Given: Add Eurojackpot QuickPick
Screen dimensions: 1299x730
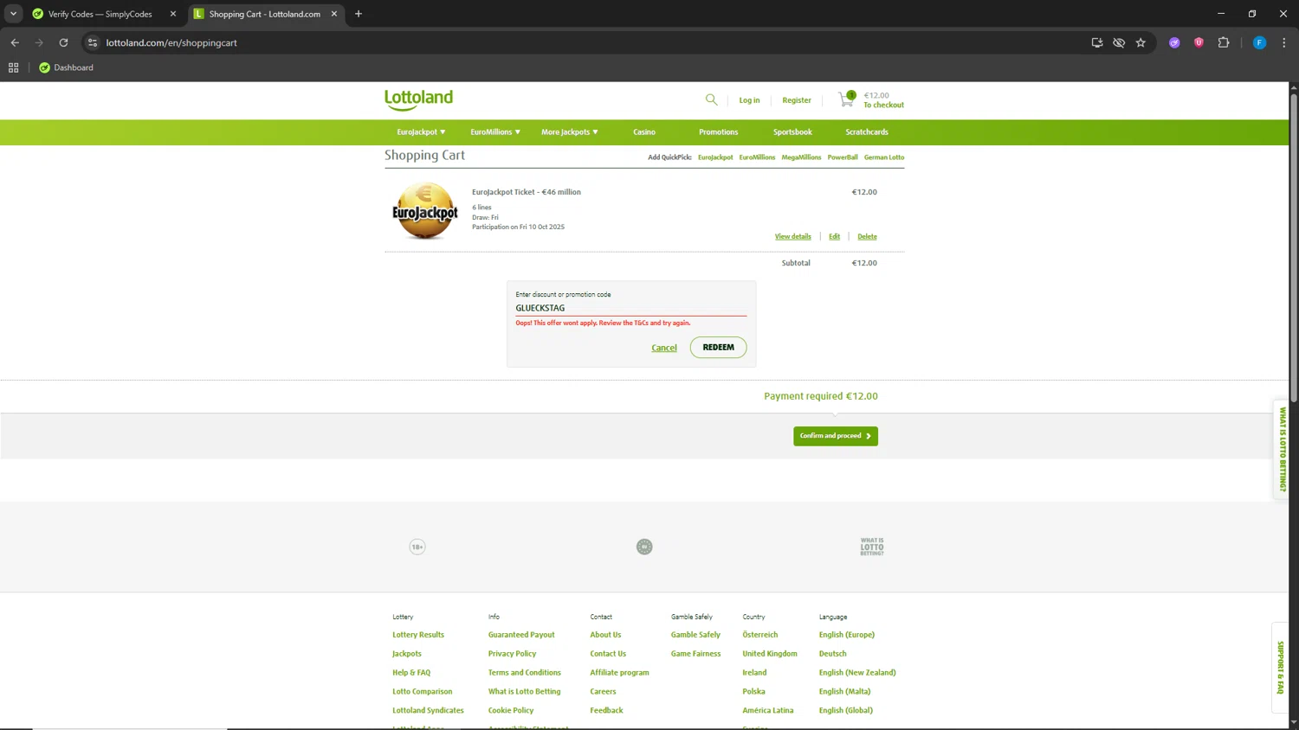Looking at the screenshot, I should [715, 157].
